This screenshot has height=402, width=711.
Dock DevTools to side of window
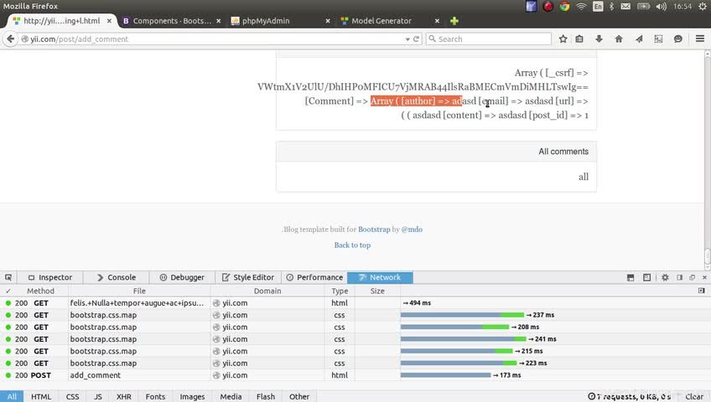click(679, 277)
